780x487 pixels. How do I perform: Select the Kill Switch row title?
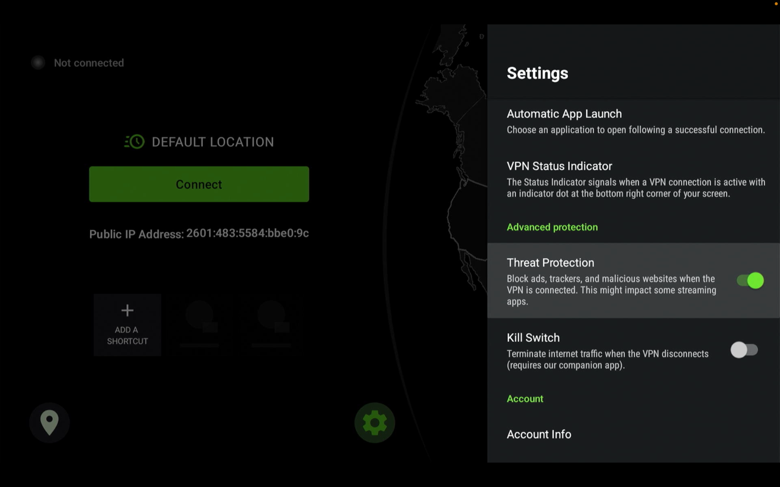point(533,338)
